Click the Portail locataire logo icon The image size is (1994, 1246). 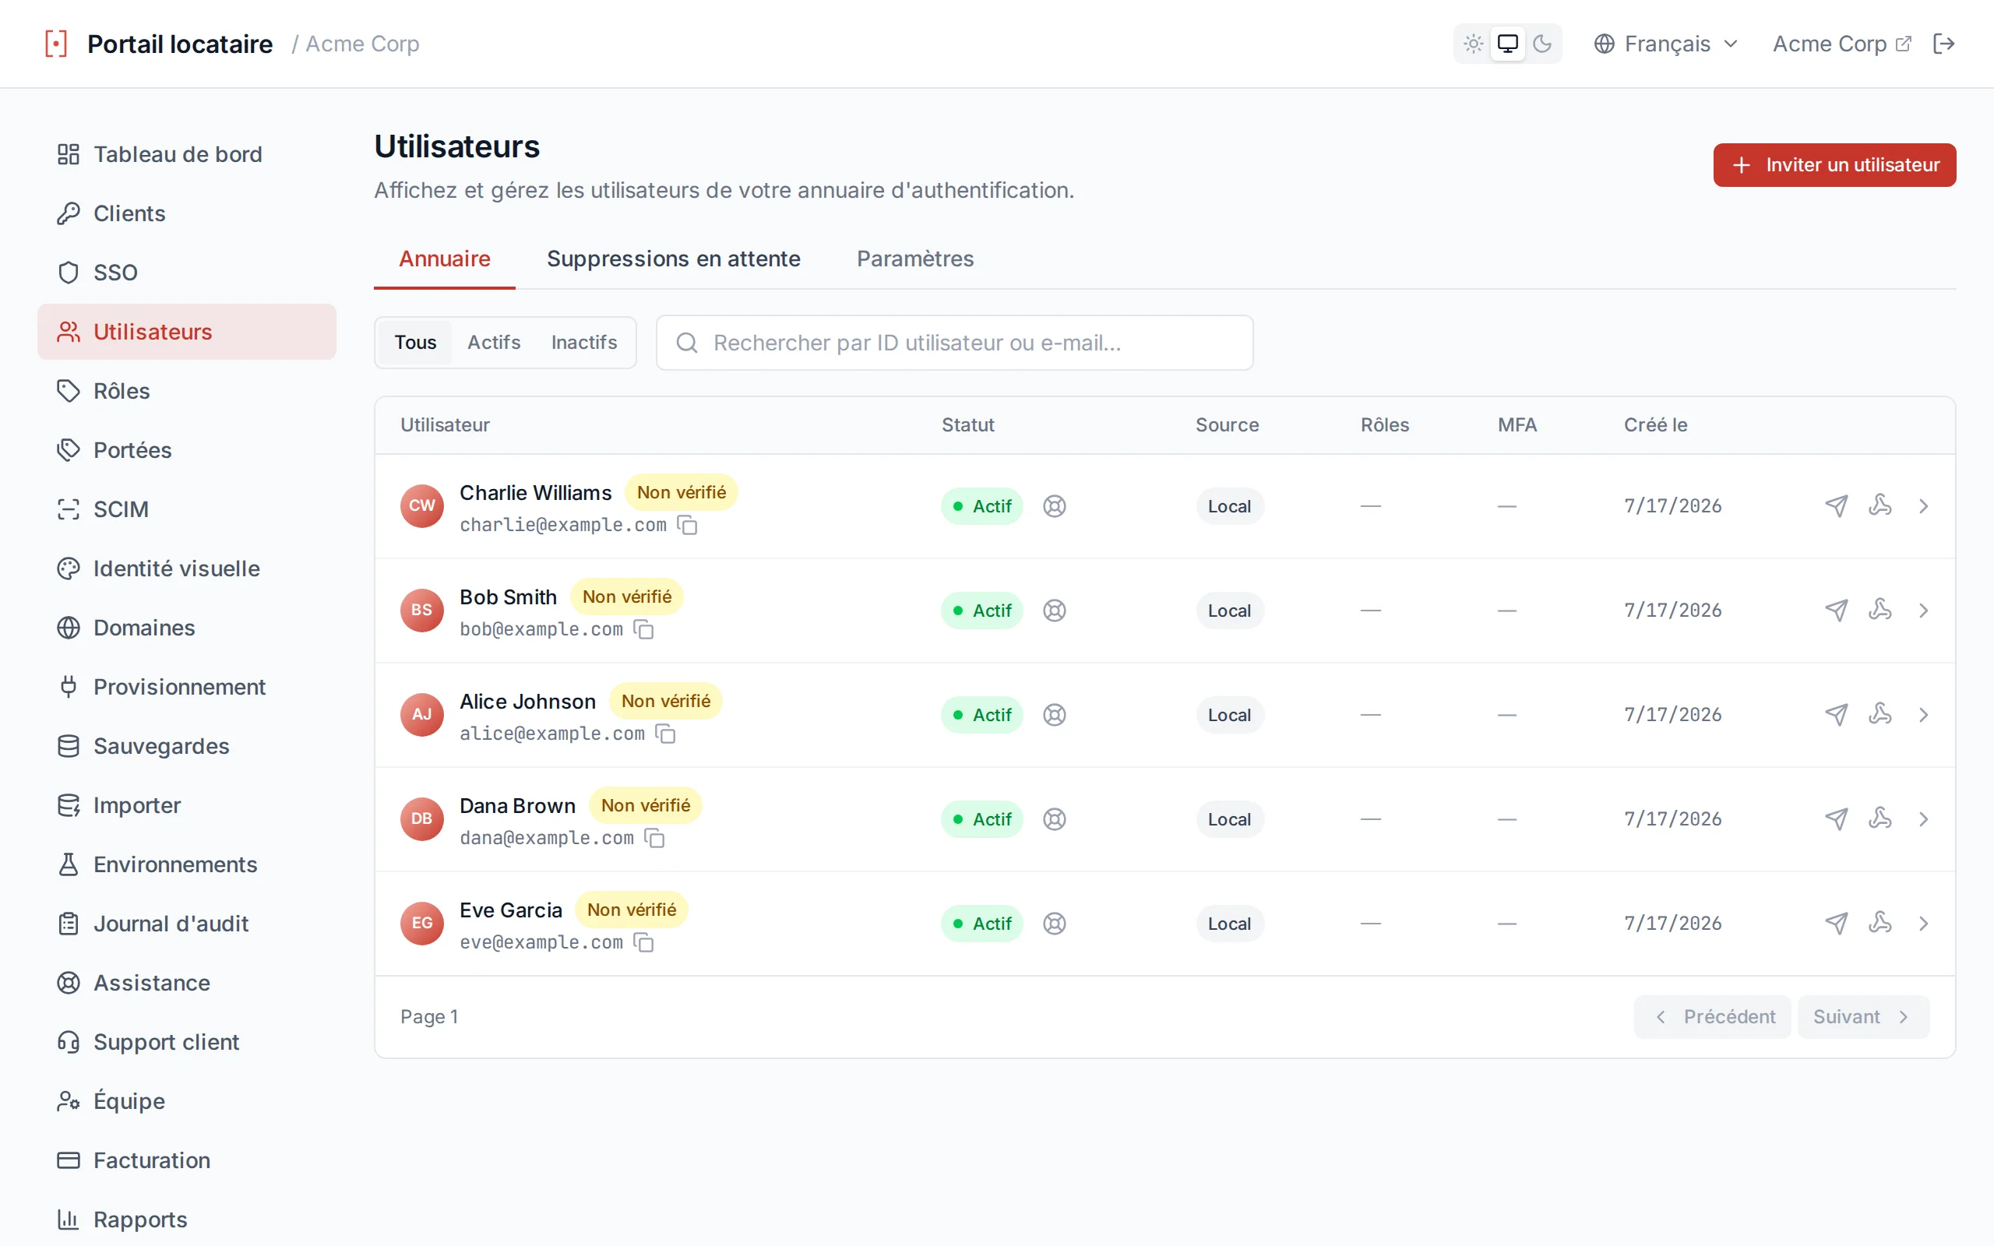coord(56,44)
